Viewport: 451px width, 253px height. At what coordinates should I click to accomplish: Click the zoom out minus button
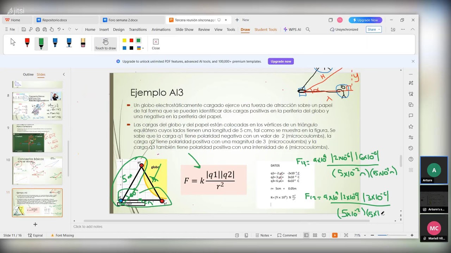[372, 235]
